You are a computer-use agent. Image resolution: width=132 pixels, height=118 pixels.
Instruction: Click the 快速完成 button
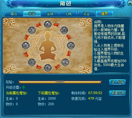point(117,93)
